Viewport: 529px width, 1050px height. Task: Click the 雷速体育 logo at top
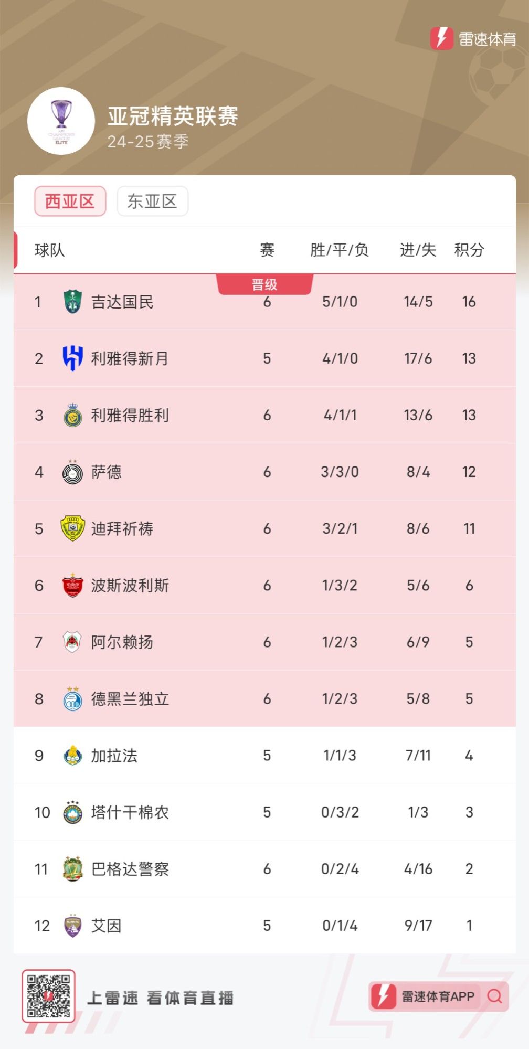click(x=473, y=38)
